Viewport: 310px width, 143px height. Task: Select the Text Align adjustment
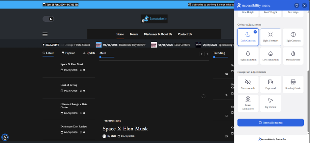293,13
